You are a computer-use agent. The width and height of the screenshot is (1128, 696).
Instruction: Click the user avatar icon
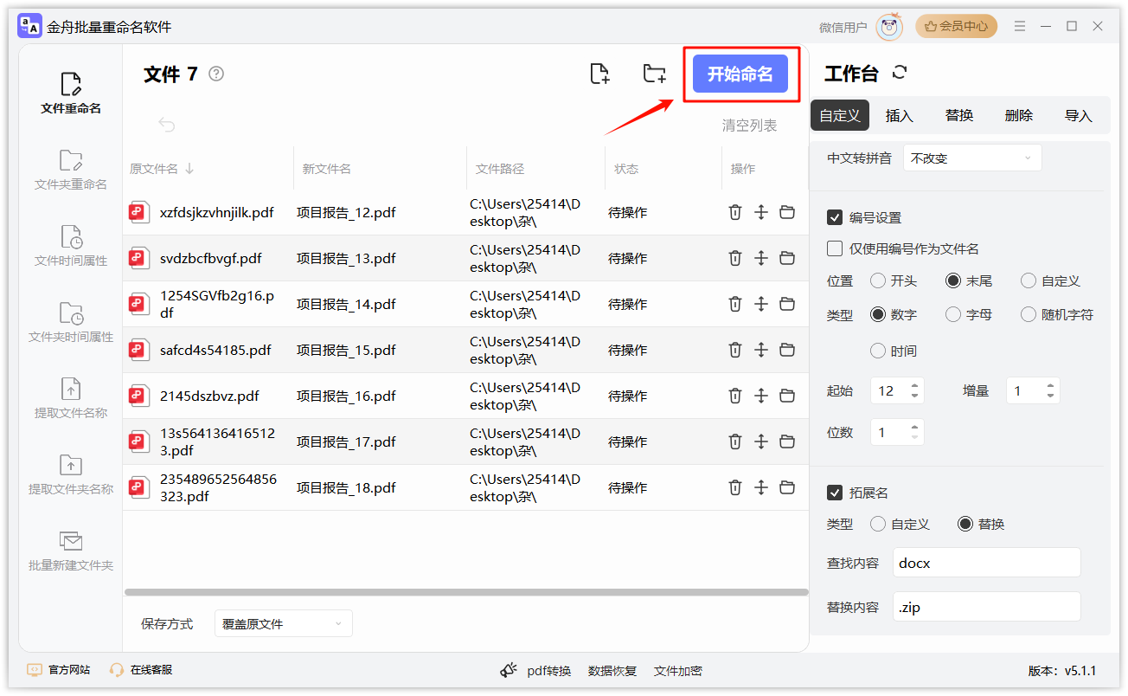[889, 27]
